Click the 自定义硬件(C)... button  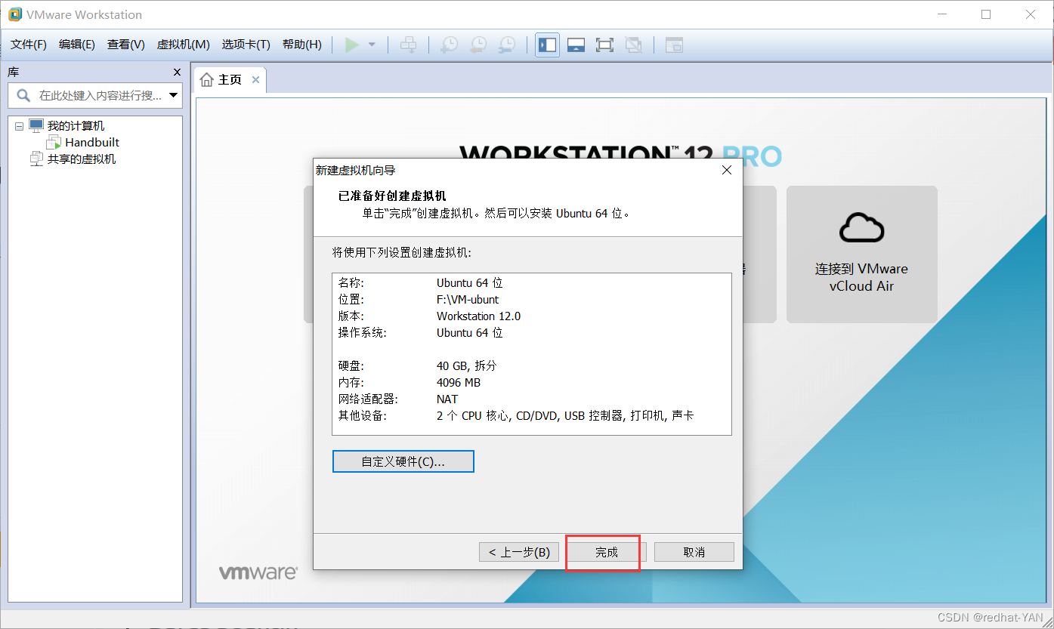403,461
